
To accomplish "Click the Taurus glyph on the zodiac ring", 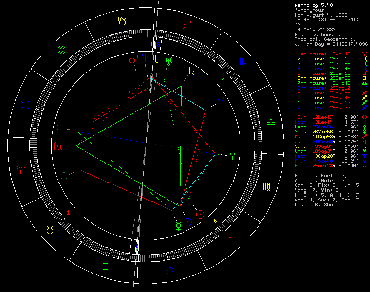I will click(50, 230).
